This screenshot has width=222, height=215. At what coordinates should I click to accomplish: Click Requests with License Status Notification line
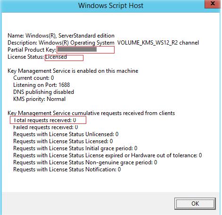click(67, 169)
